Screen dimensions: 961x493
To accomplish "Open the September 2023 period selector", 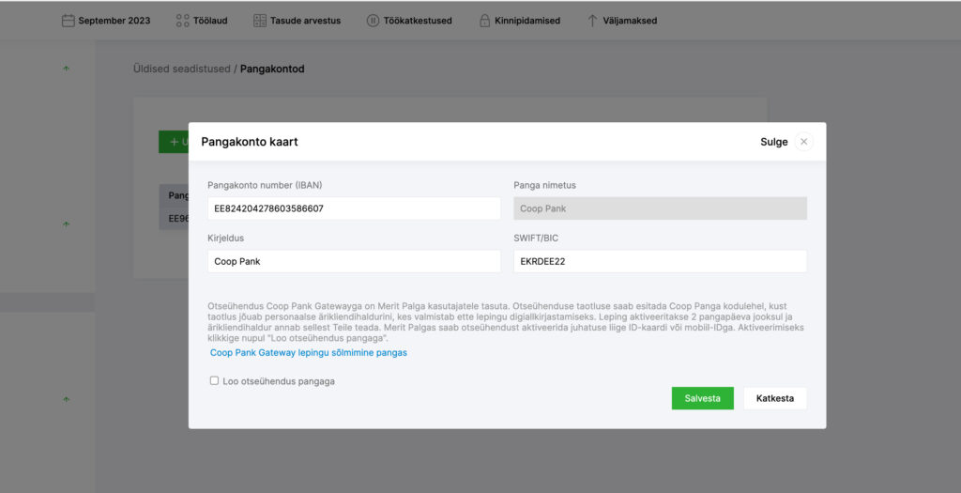I will [106, 21].
